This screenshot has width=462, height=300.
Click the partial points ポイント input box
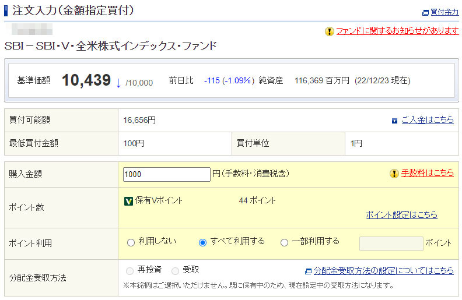click(391, 243)
